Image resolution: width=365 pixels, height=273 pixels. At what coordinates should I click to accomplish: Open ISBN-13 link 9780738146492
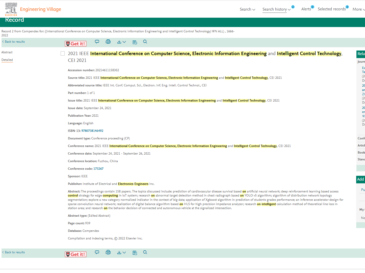tap(92, 131)
